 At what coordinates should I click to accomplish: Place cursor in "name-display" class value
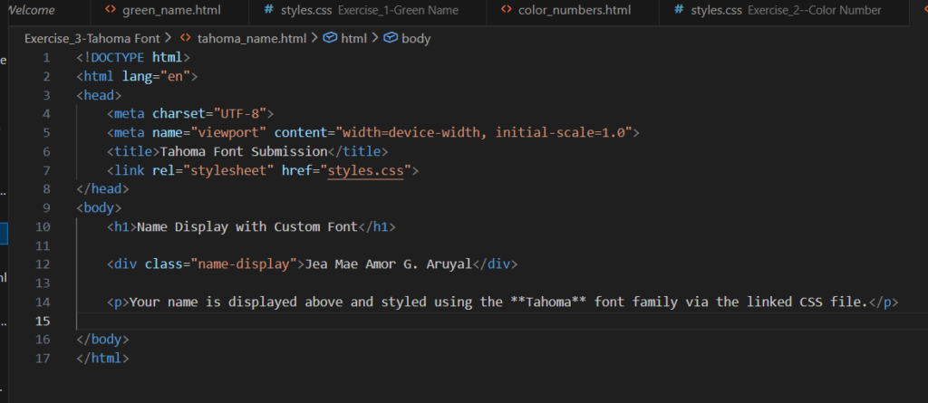pyautogui.click(x=244, y=264)
